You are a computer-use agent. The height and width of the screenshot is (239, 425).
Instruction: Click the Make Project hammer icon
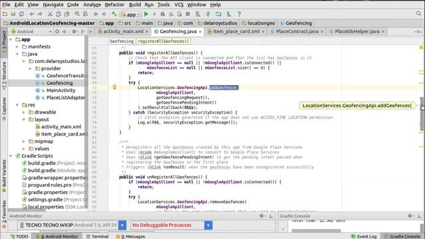pyautogui.click(x=114, y=14)
